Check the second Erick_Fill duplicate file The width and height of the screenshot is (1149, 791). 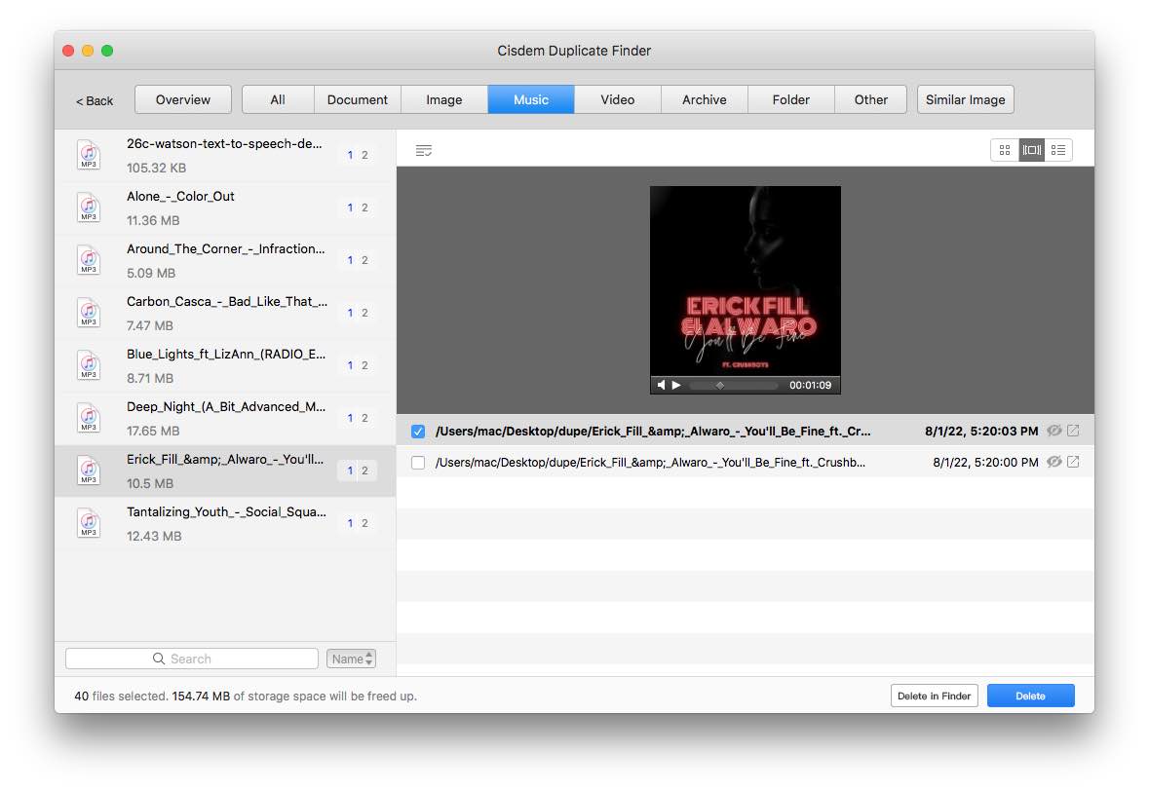pyautogui.click(x=418, y=463)
